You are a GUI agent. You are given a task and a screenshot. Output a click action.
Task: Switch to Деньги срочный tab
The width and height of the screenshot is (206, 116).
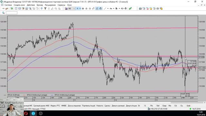coord(118,106)
